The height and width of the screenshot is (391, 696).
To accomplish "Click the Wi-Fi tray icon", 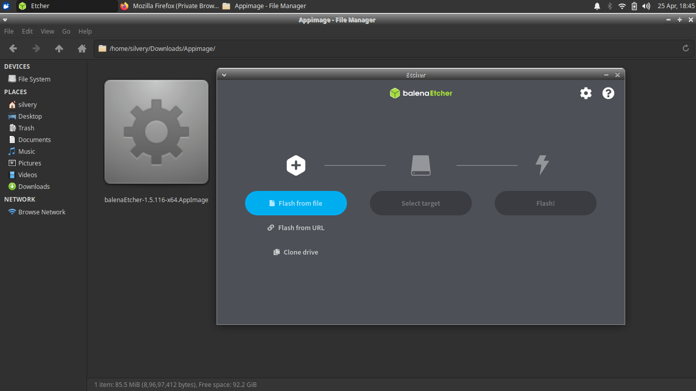I will pos(622,6).
